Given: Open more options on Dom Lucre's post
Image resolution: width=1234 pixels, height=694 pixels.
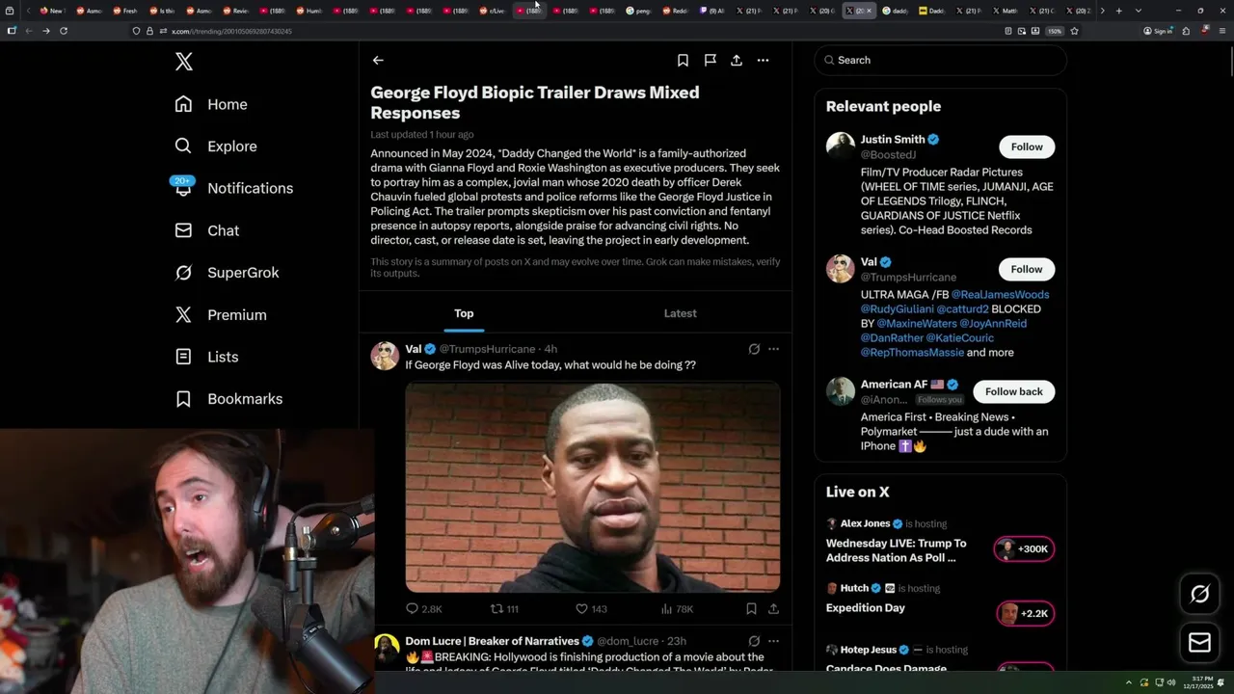Looking at the screenshot, I should tap(773, 641).
